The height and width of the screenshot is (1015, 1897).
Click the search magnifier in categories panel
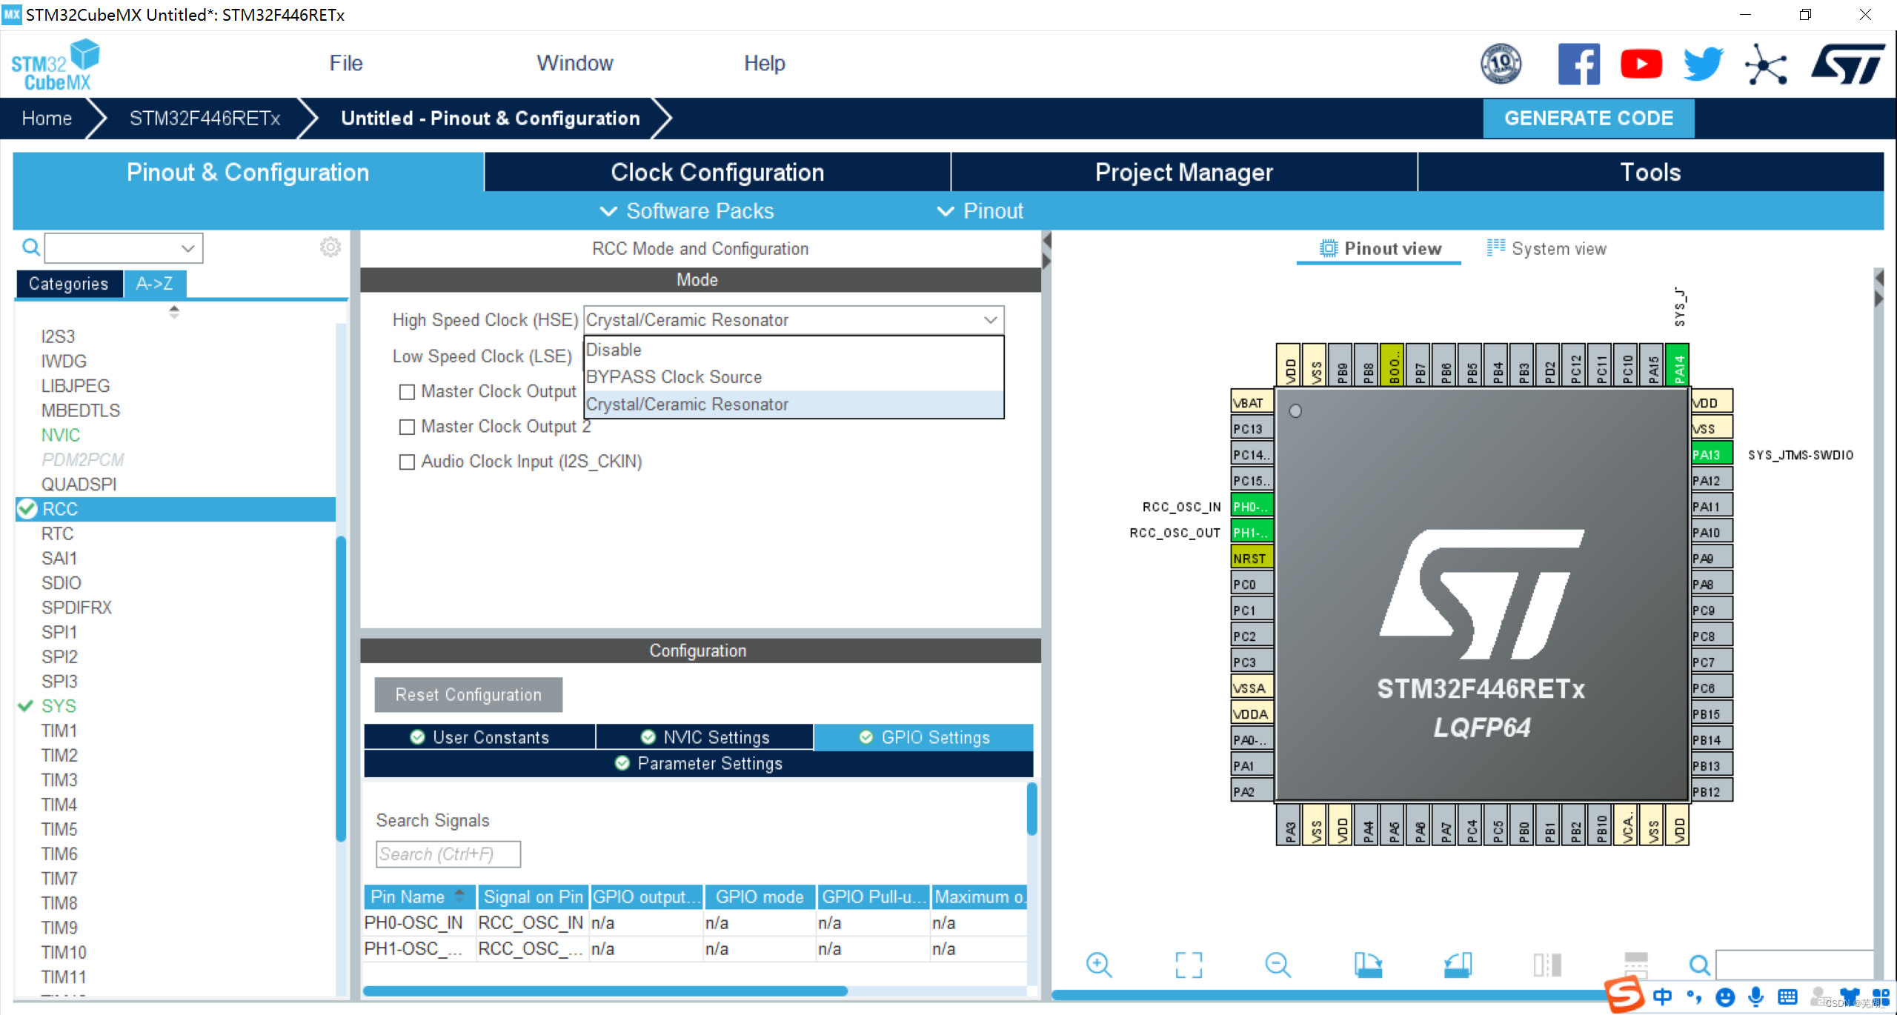pos(31,247)
